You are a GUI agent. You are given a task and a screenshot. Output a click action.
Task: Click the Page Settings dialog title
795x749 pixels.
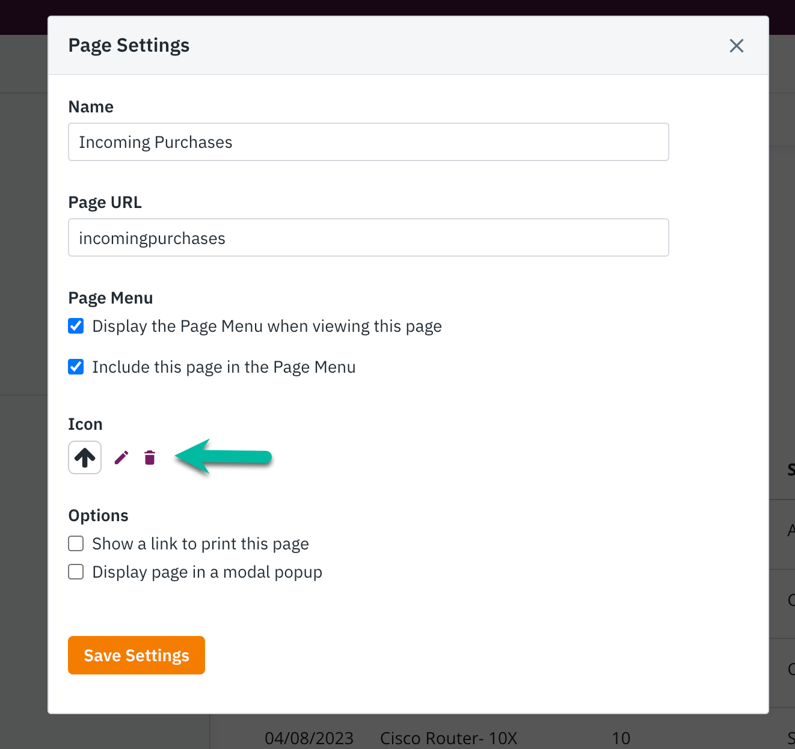coord(129,46)
